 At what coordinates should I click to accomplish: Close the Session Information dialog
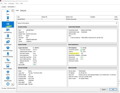pyautogui.click(x=116, y=23)
